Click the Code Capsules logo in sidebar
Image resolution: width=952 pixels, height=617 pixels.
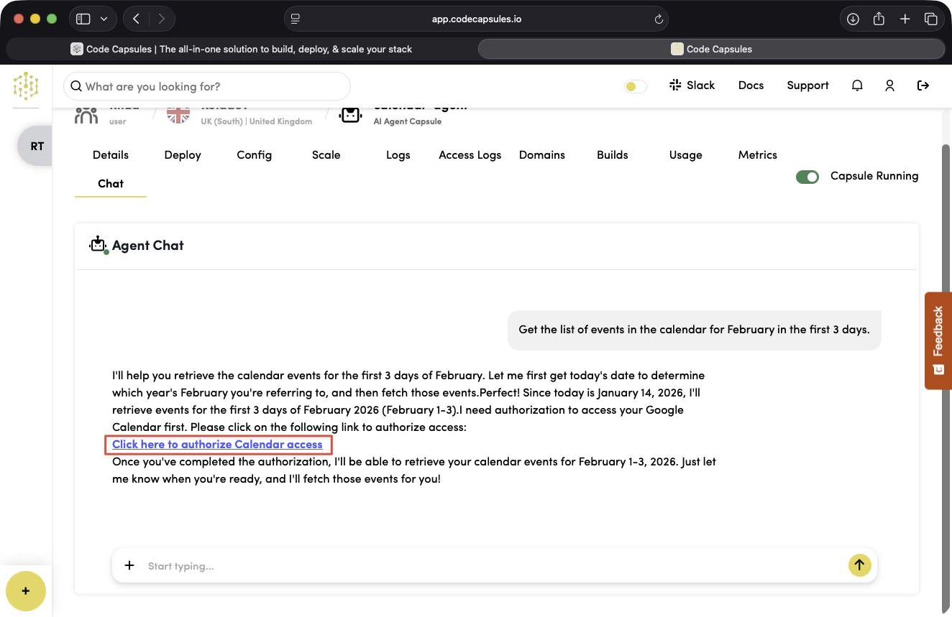pos(26,85)
